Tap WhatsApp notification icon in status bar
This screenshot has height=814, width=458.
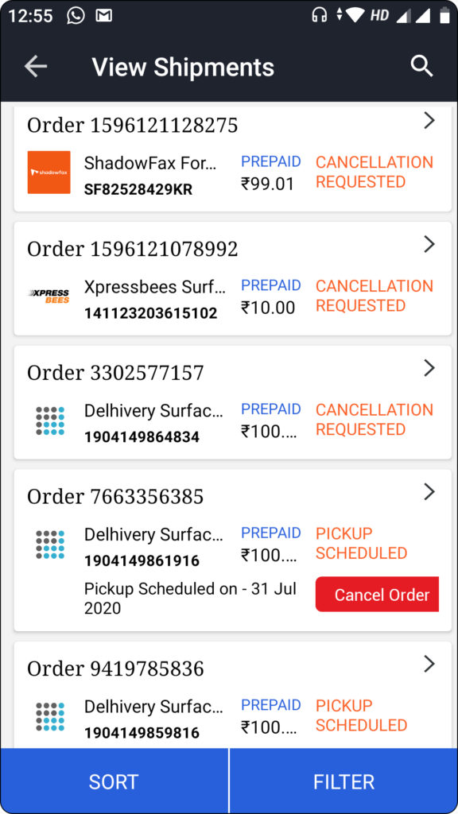pyautogui.click(x=76, y=16)
